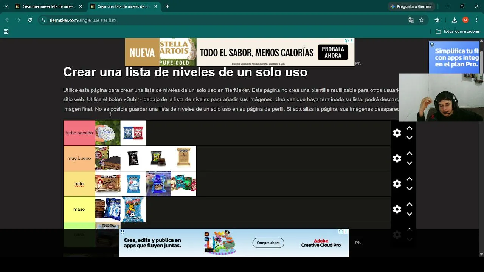Select the Pepito alfajor image in maso

(133, 209)
